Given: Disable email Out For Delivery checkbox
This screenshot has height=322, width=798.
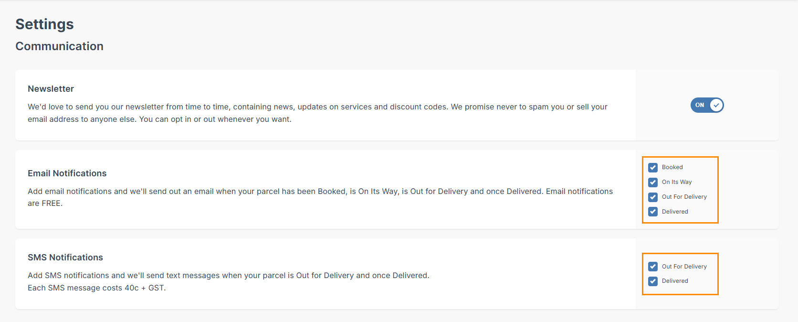Looking at the screenshot, I should pyautogui.click(x=653, y=197).
